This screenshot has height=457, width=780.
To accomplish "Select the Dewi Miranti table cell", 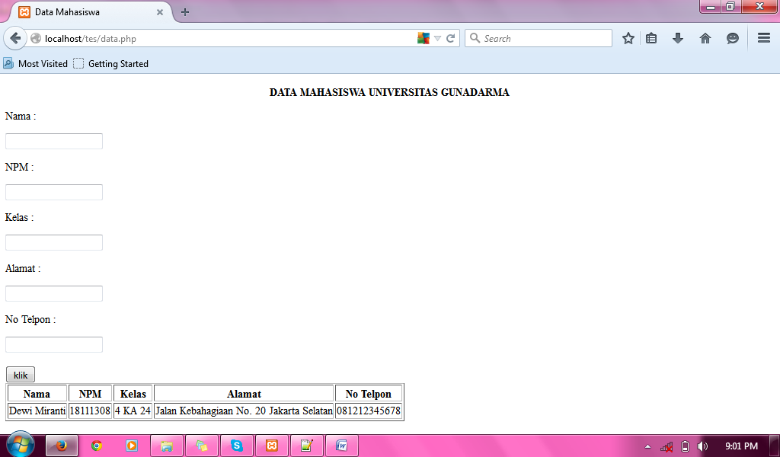I will click(x=37, y=411).
